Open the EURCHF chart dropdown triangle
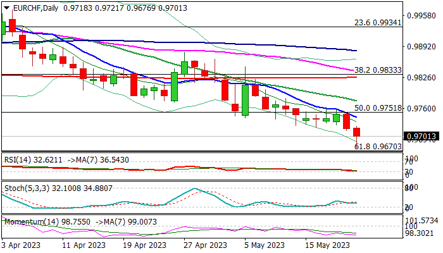The height and width of the screenshot is (253, 443). [6, 8]
